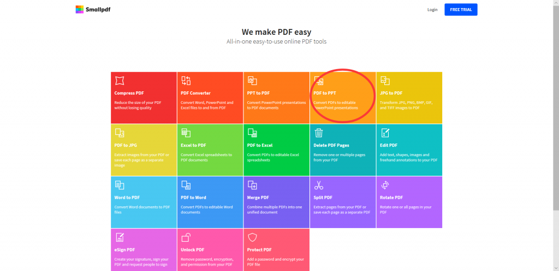This screenshot has width=559, height=271.
Task: Open the PDF to Excel title
Action: 259,146
